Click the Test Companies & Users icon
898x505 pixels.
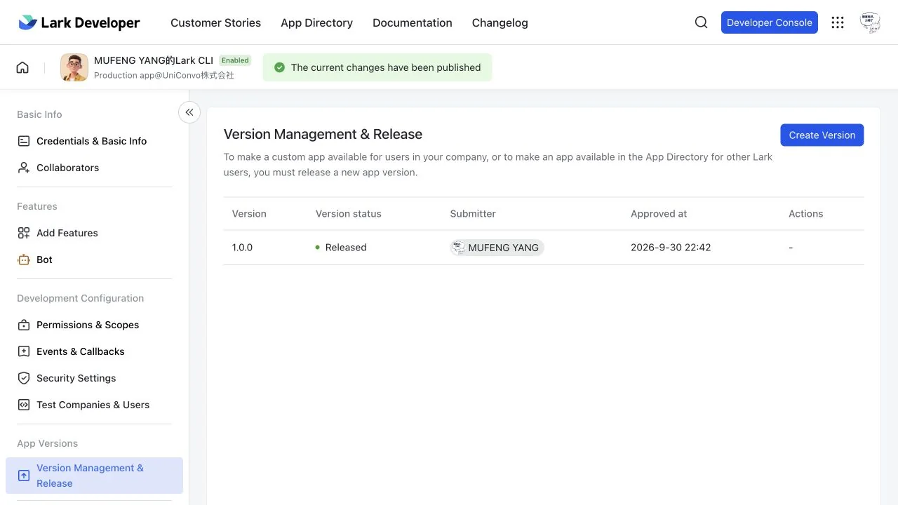(24, 405)
